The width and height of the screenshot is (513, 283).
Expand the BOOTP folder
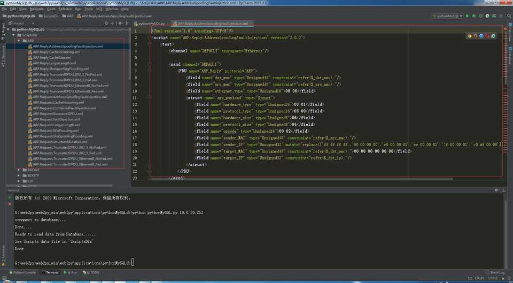pyautogui.click(x=19, y=175)
